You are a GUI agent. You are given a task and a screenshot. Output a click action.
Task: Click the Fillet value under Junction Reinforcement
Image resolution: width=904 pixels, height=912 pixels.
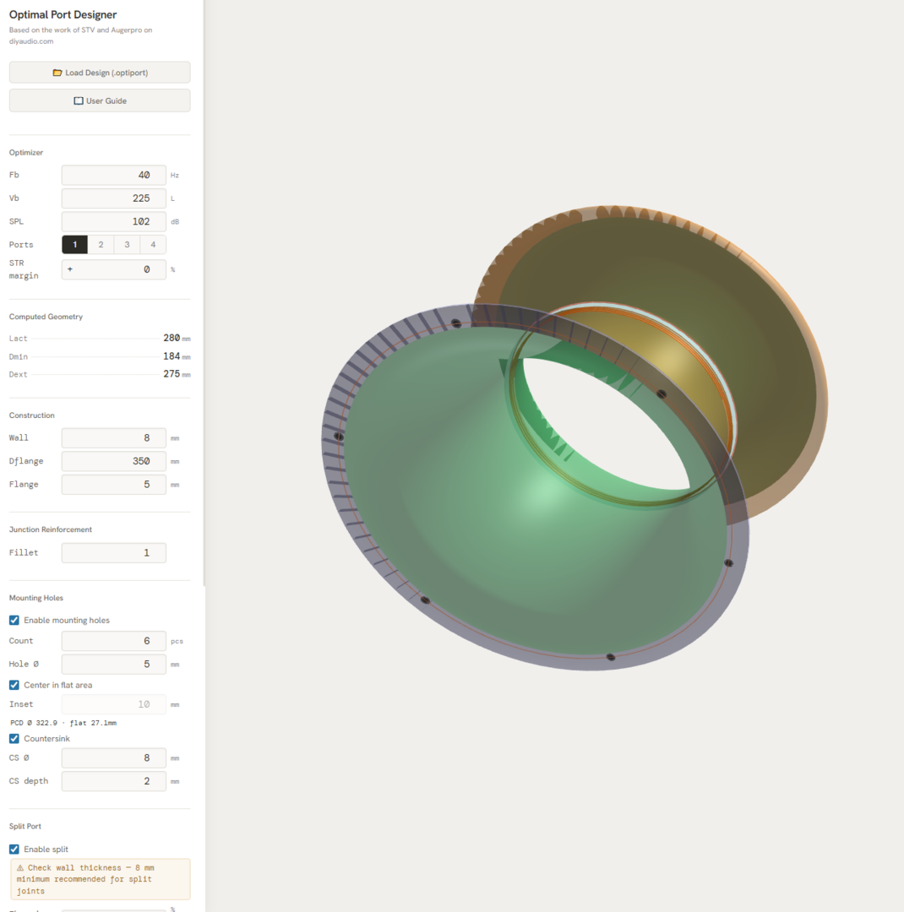(113, 552)
